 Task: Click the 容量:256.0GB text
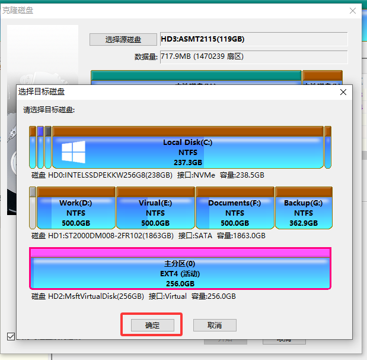point(213,296)
